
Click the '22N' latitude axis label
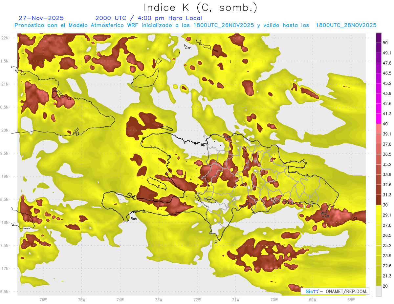[x=5, y=38]
